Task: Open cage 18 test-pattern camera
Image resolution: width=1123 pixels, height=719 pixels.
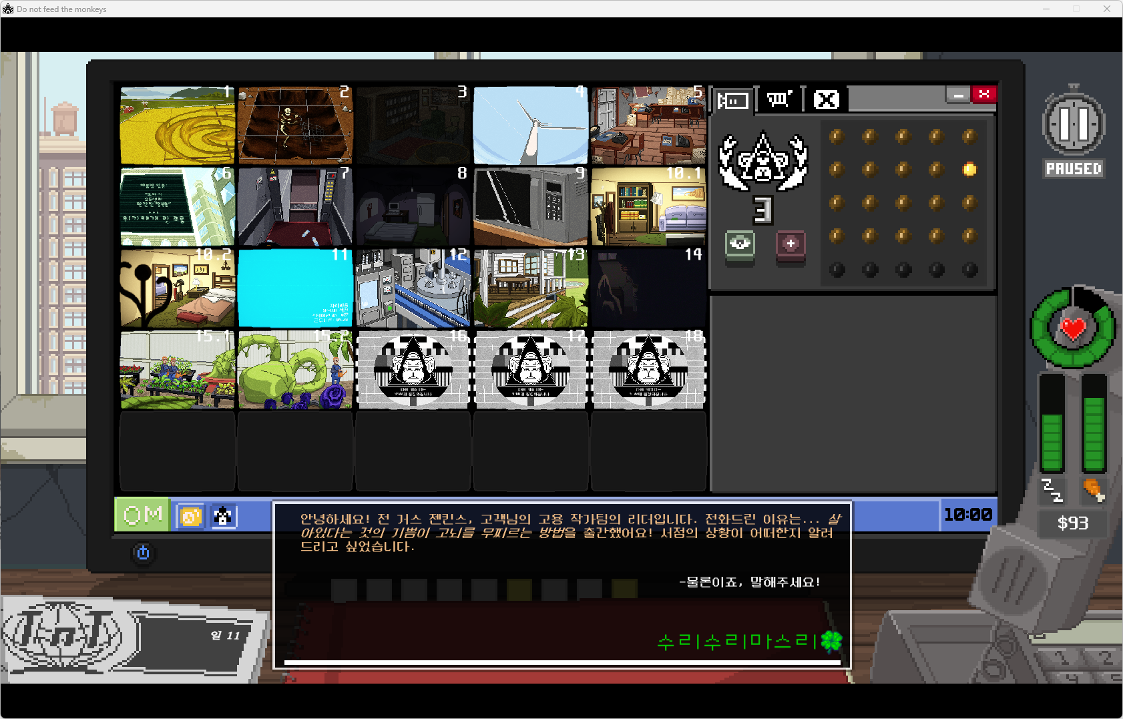Action: pos(648,369)
